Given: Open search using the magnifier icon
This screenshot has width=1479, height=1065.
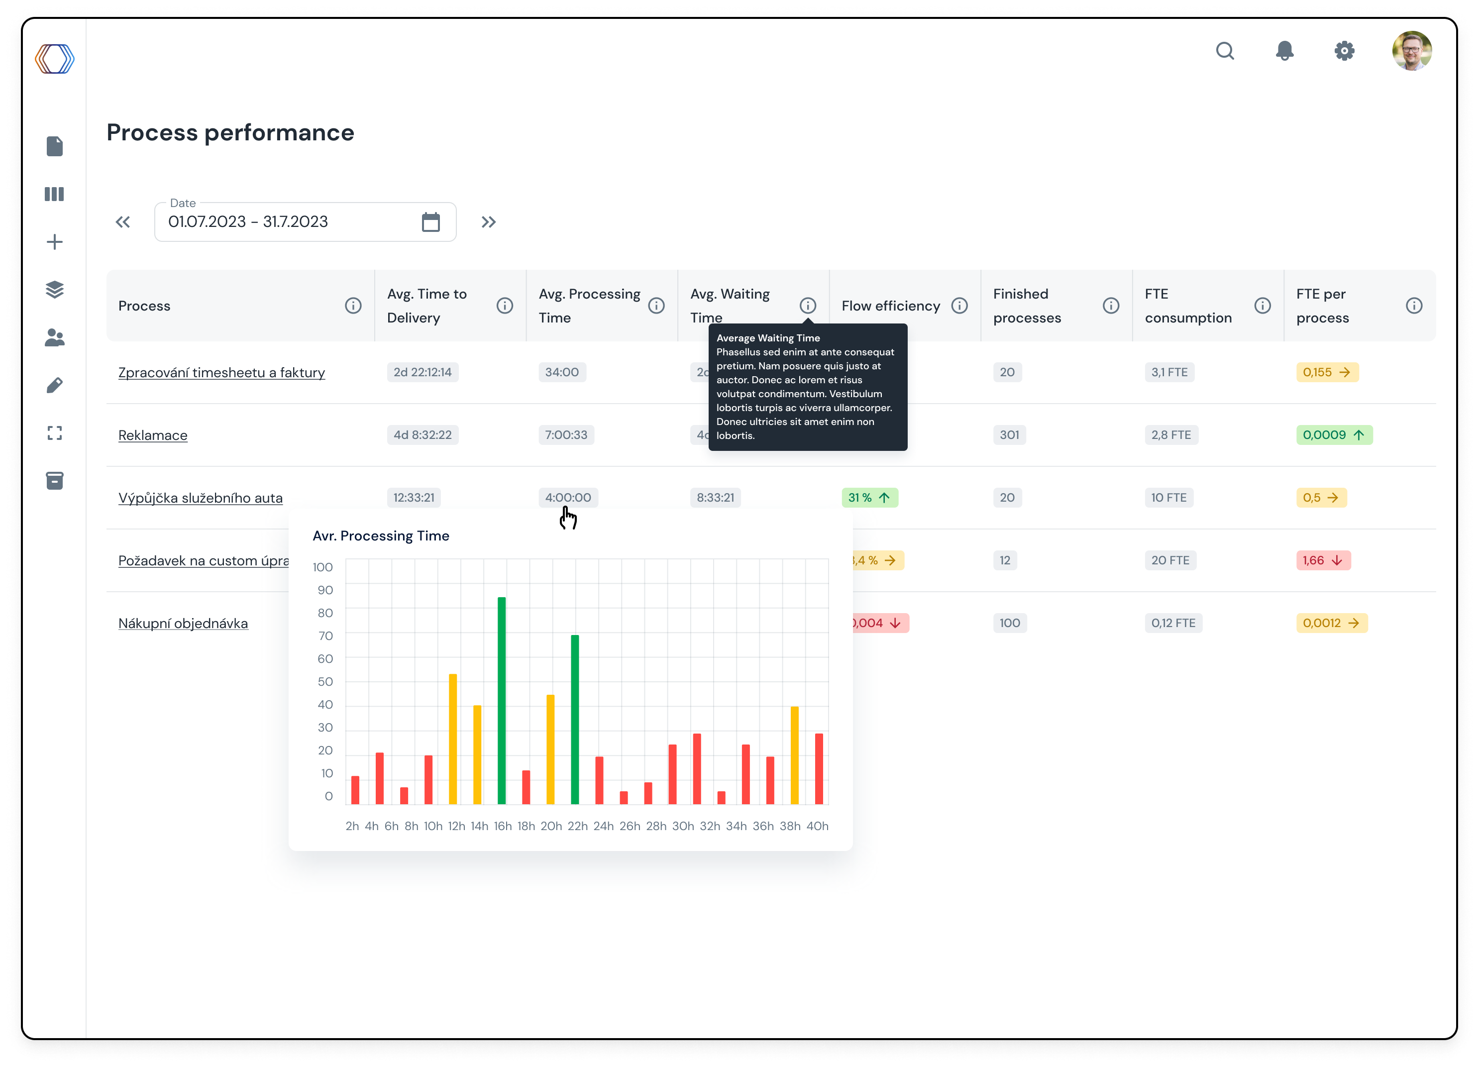Looking at the screenshot, I should [1225, 51].
